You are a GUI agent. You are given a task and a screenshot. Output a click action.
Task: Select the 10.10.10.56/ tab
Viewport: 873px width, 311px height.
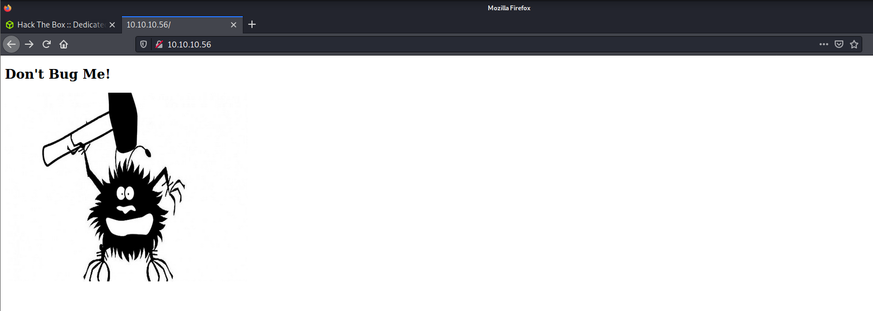point(182,25)
